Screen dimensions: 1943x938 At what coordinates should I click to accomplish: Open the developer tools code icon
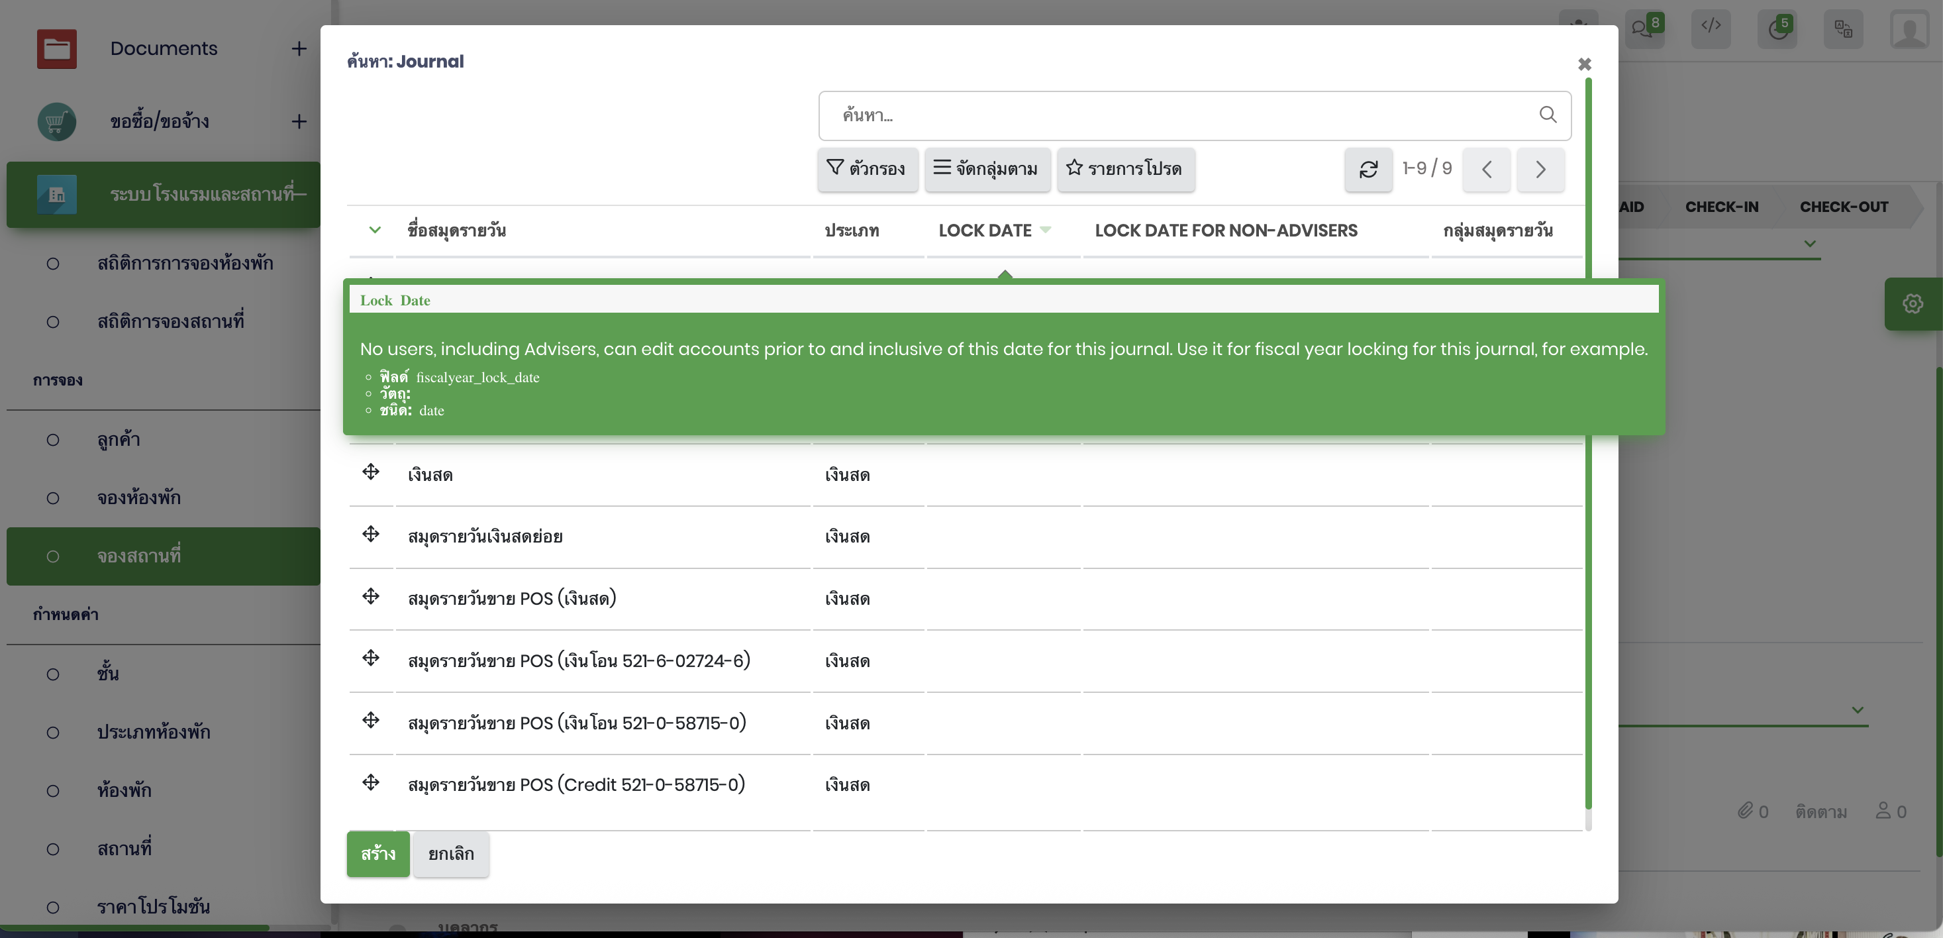(1711, 26)
